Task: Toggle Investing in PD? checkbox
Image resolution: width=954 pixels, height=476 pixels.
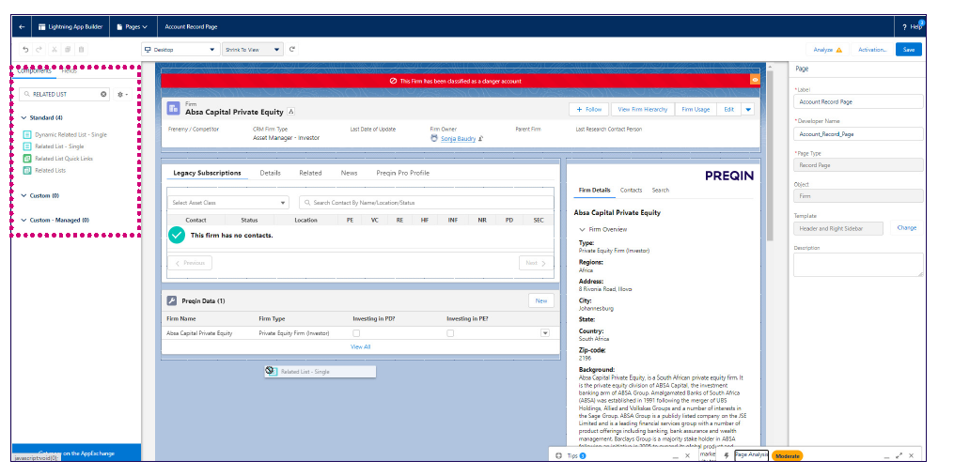Action: (356, 333)
